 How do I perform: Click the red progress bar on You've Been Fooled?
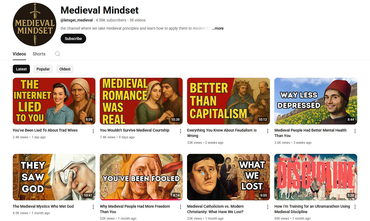tap(141, 200)
